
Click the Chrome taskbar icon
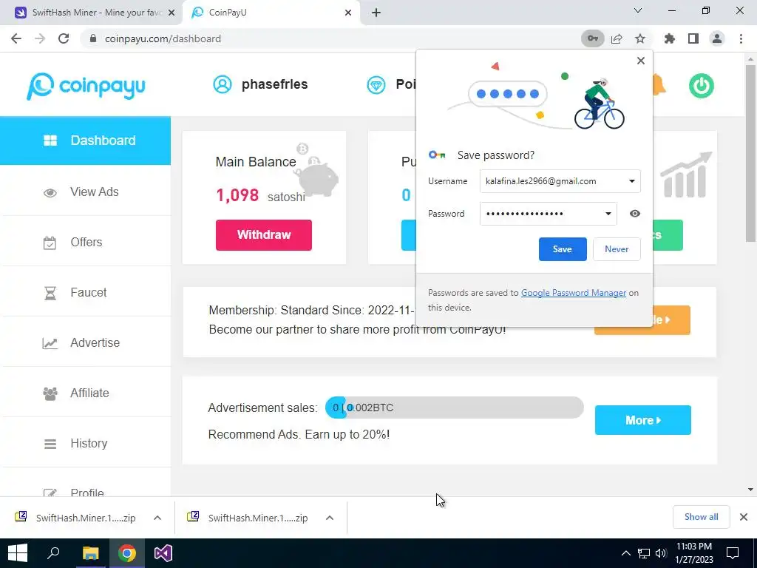127,553
